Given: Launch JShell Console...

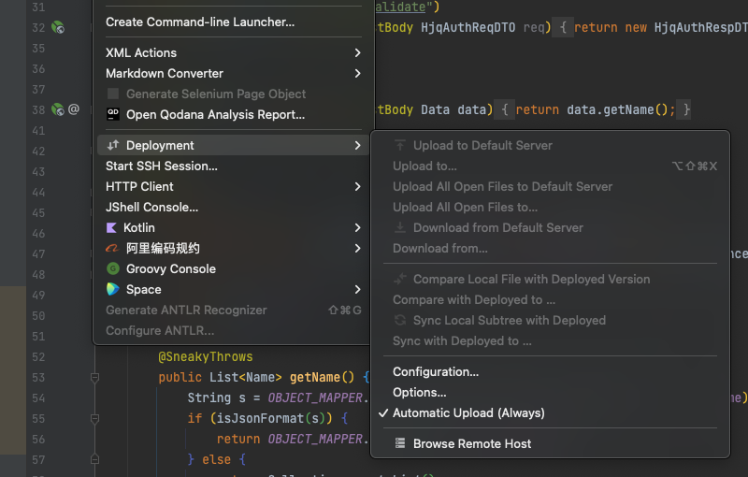Looking at the screenshot, I should [151, 207].
